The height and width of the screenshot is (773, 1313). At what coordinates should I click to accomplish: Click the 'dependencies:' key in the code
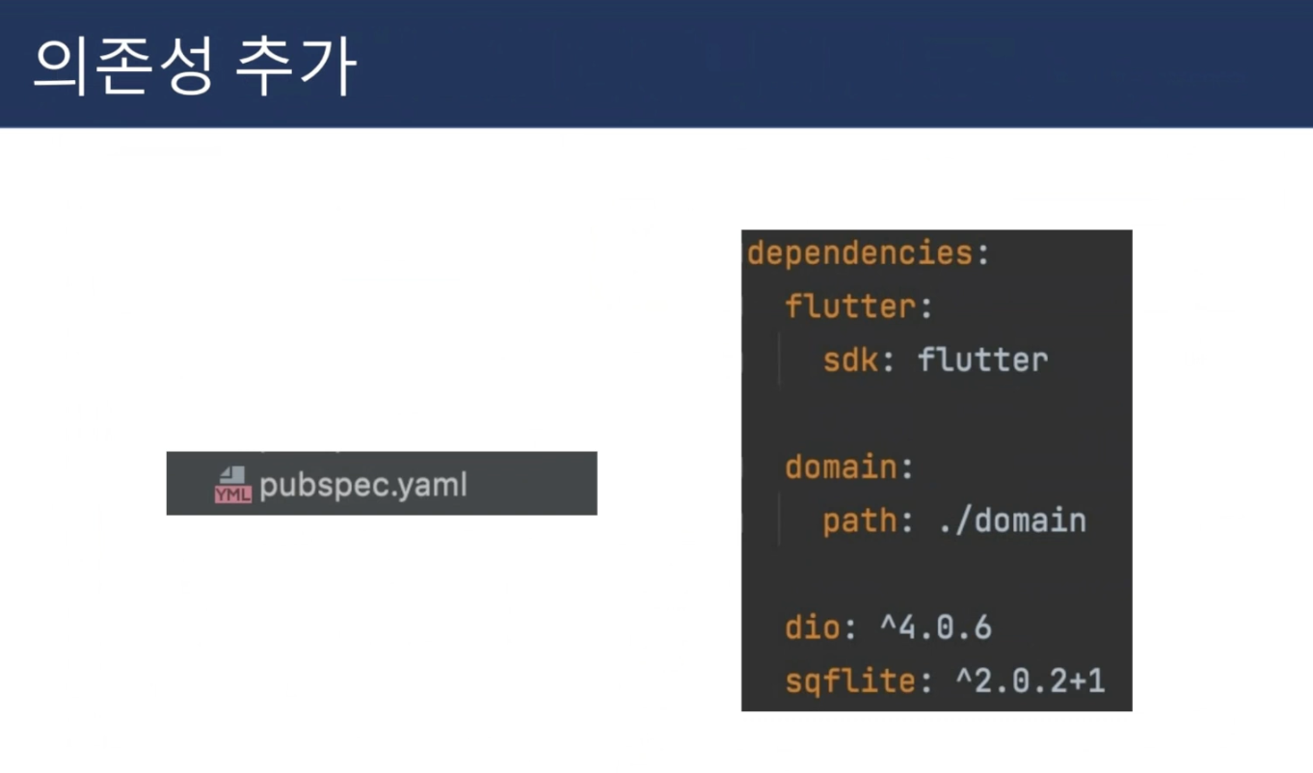coord(869,253)
